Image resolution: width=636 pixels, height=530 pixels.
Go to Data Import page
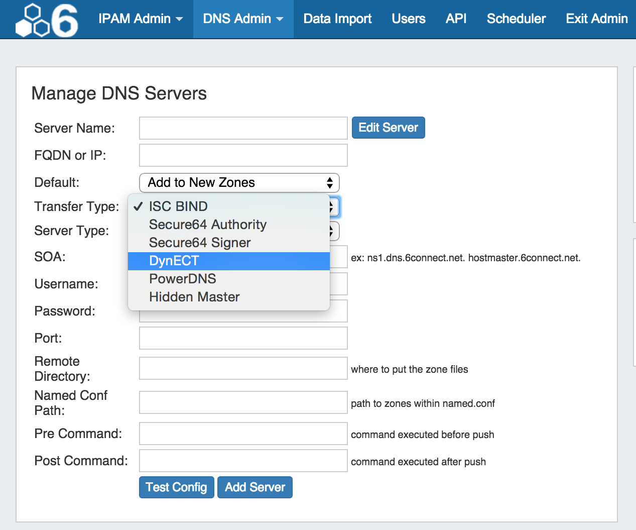[x=337, y=19]
